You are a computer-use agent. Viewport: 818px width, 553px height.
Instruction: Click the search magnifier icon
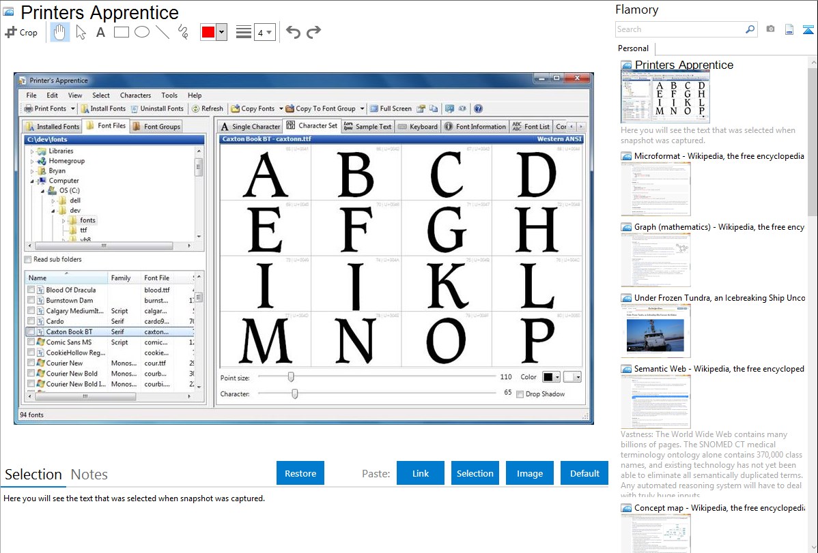[750, 29]
